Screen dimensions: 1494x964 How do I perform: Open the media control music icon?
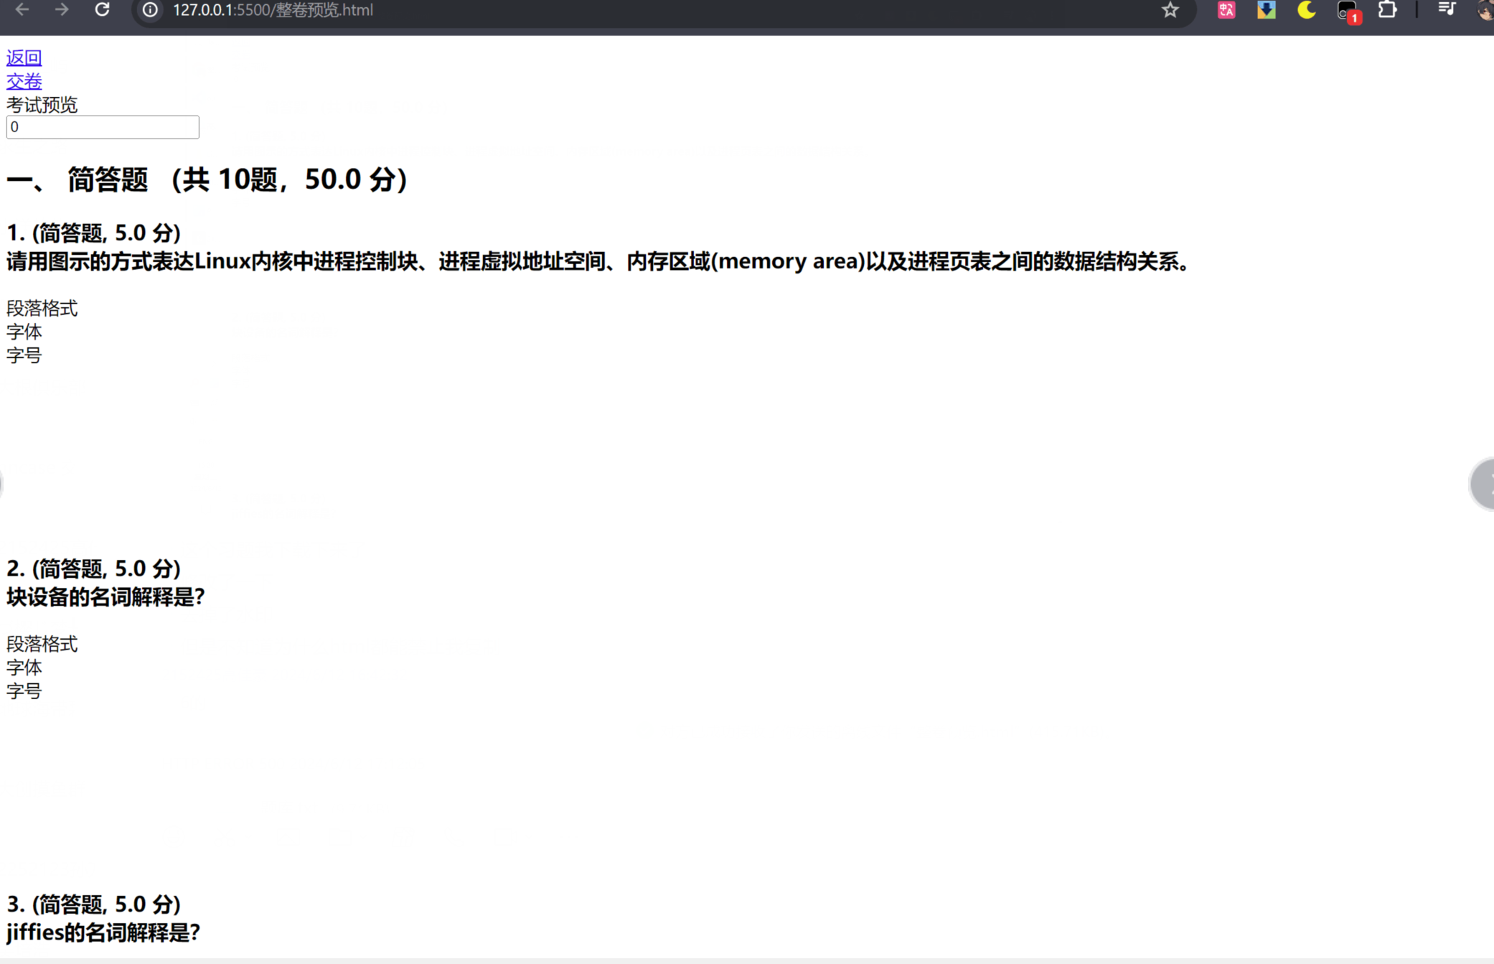[x=1447, y=9]
